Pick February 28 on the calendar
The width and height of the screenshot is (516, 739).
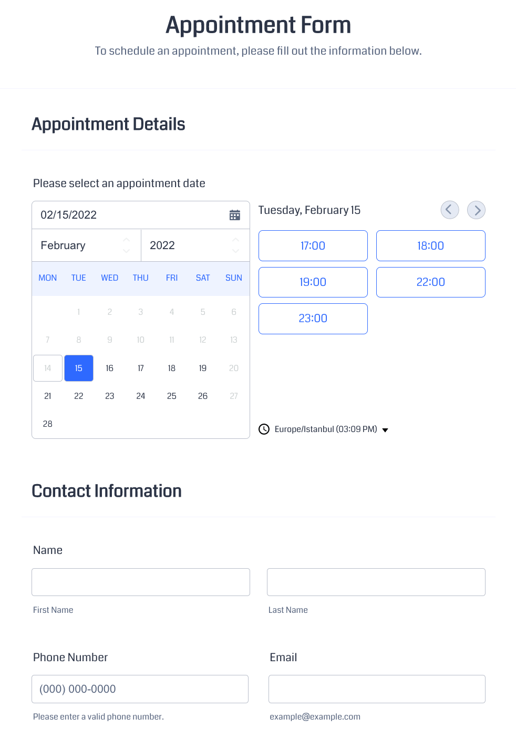(x=48, y=424)
